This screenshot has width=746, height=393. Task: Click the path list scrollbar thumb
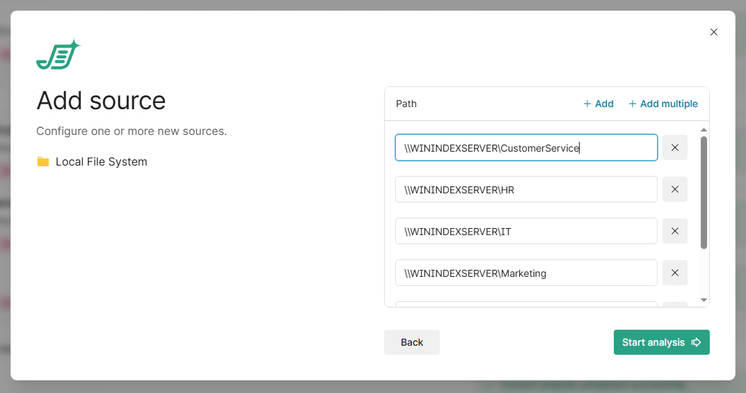click(x=704, y=192)
